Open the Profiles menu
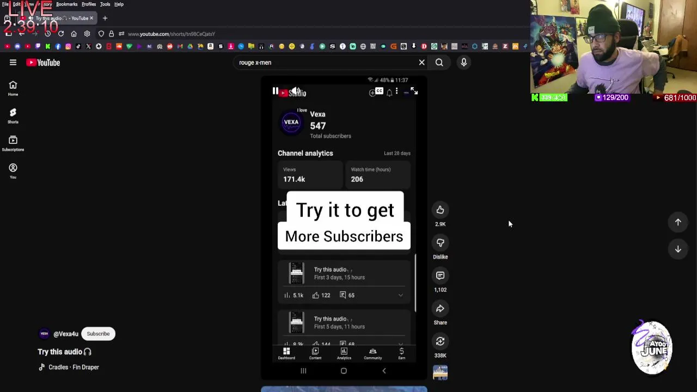The width and height of the screenshot is (697, 392). tap(89, 4)
